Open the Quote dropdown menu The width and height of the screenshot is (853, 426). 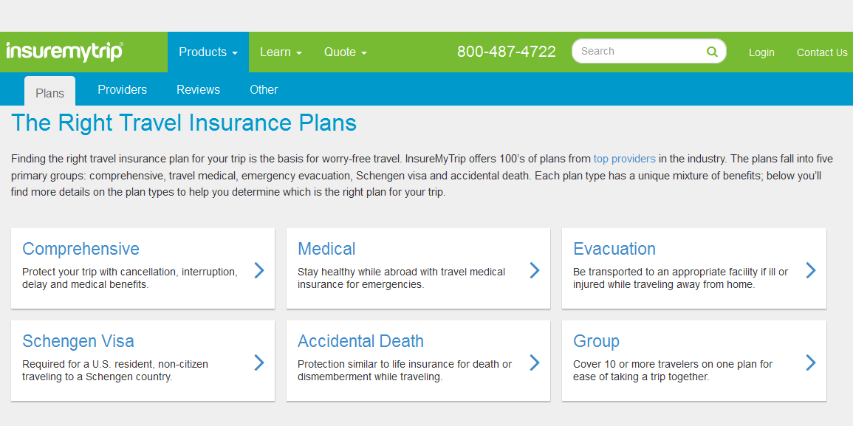[345, 52]
